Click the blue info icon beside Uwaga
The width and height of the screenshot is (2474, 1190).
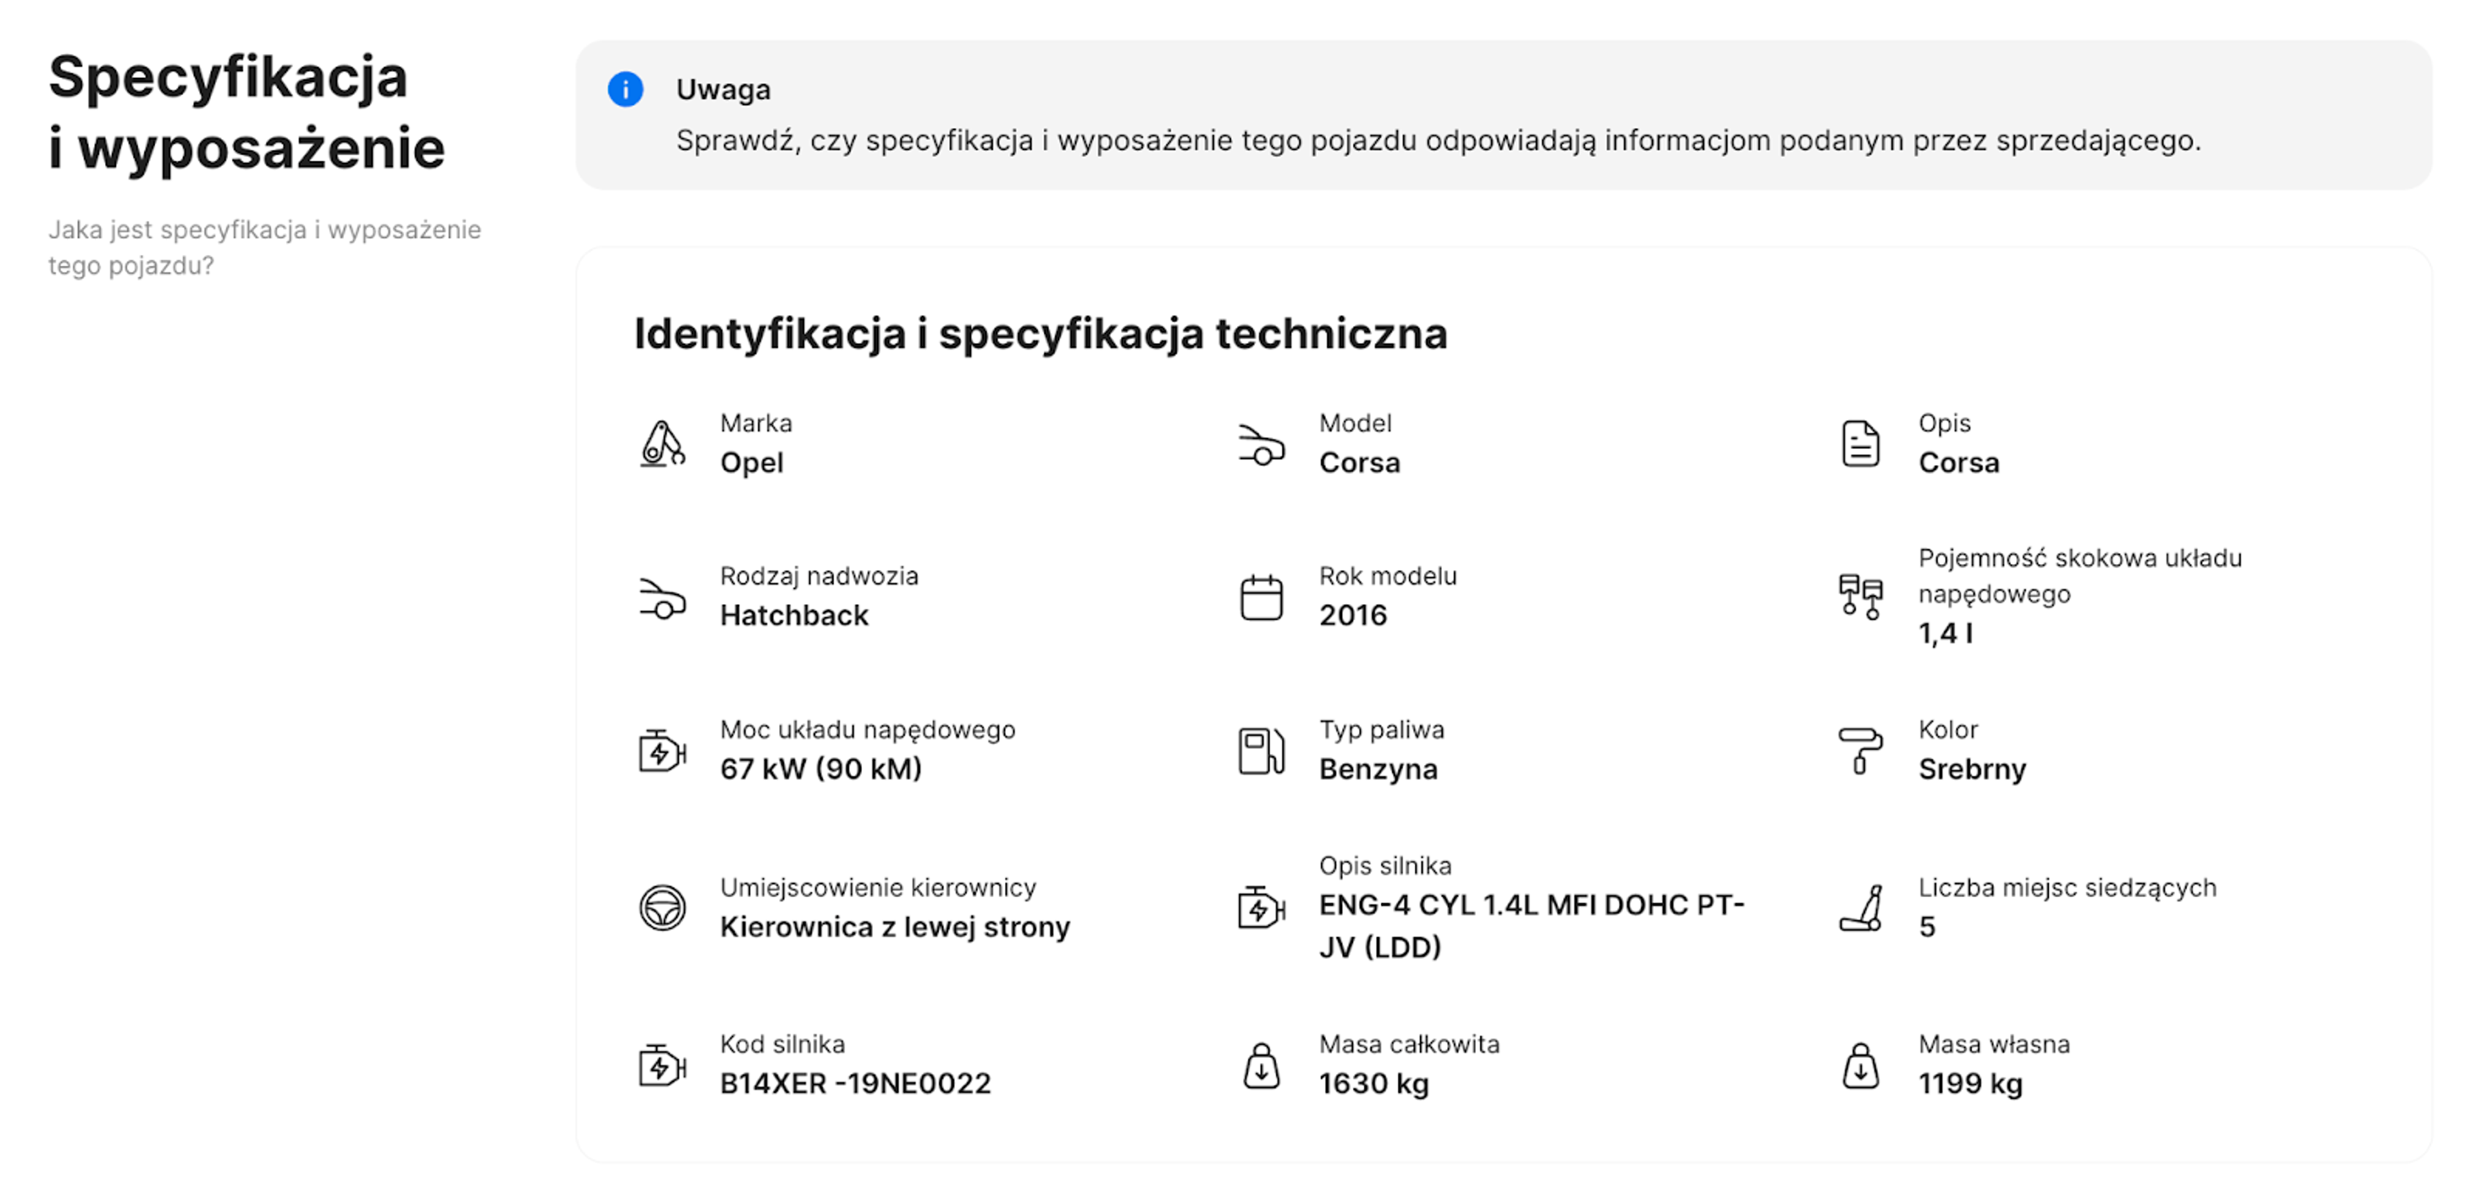625,90
